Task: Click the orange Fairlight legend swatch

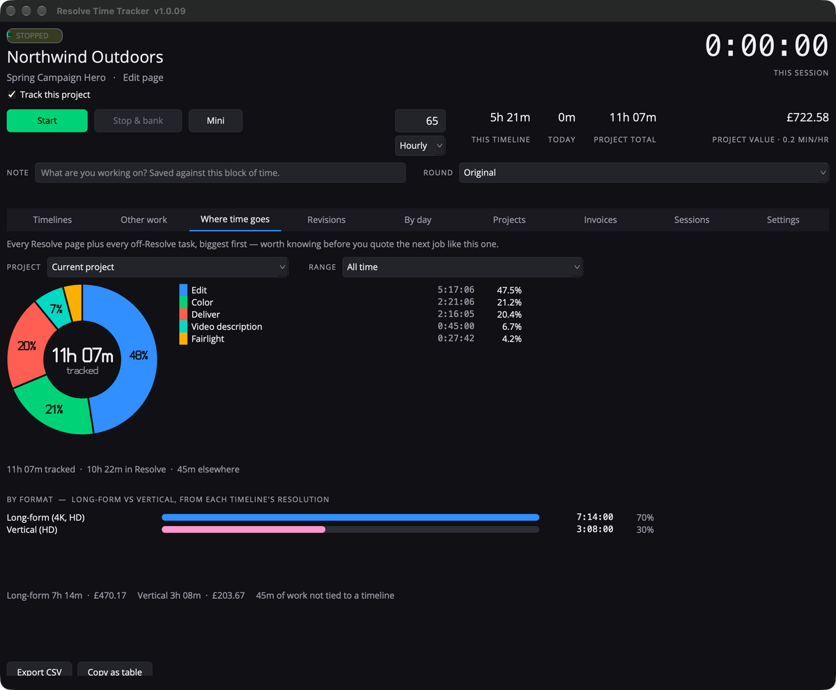Action: (x=183, y=339)
